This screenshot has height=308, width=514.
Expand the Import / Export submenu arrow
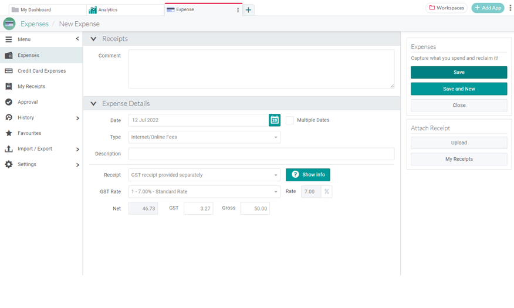pos(77,149)
